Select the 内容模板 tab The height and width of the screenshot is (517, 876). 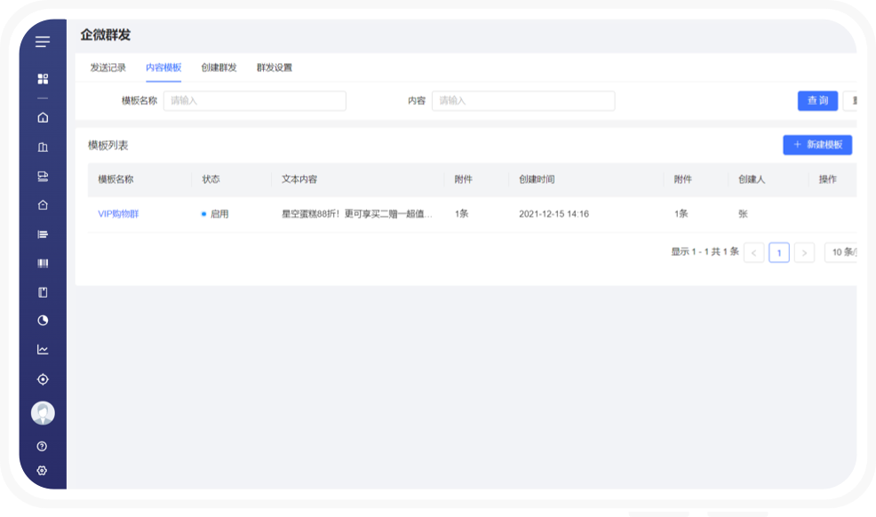click(163, 68)
